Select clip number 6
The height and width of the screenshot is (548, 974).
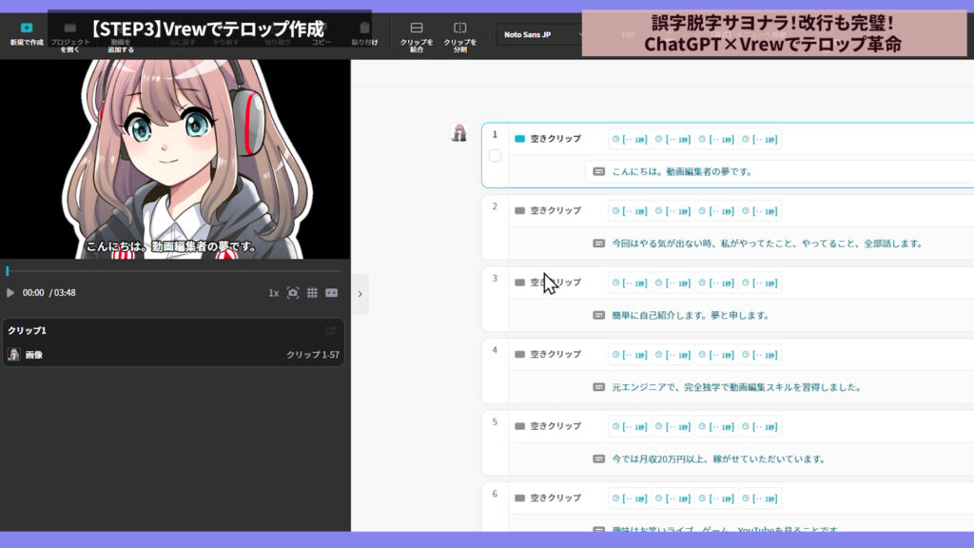495,494
